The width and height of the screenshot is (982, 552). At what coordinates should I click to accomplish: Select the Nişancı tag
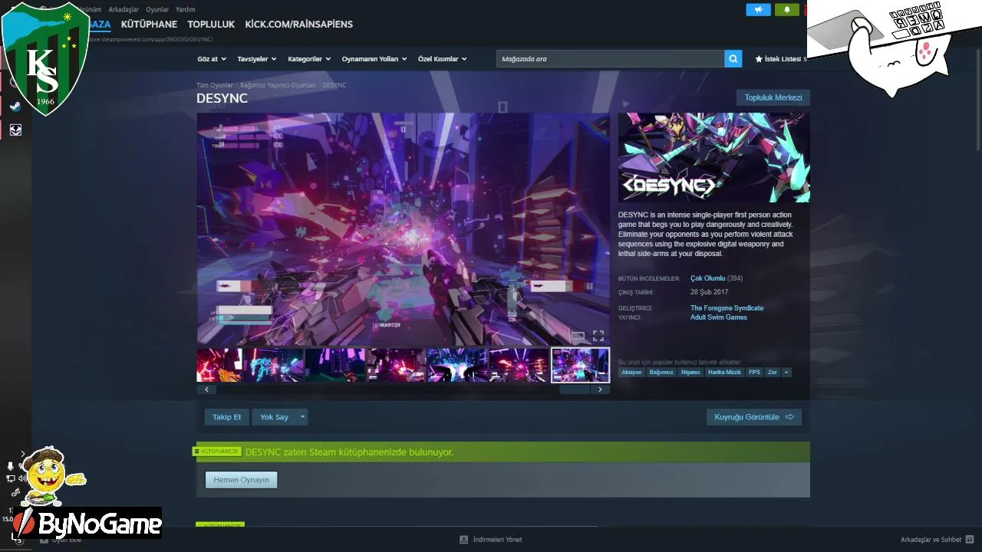click(690, 373)
